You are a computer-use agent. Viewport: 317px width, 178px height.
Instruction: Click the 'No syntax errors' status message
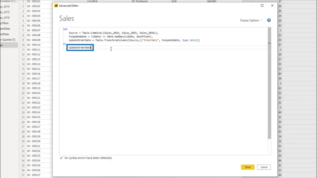click(88, 158)
